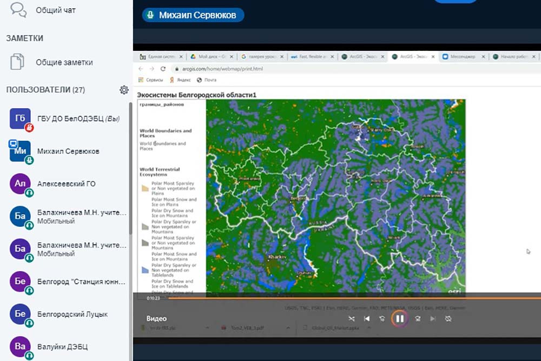Jump to previous track in video player
Image resolution: width=541 pixels, height=361 pixels.
[x=366, y=319]
